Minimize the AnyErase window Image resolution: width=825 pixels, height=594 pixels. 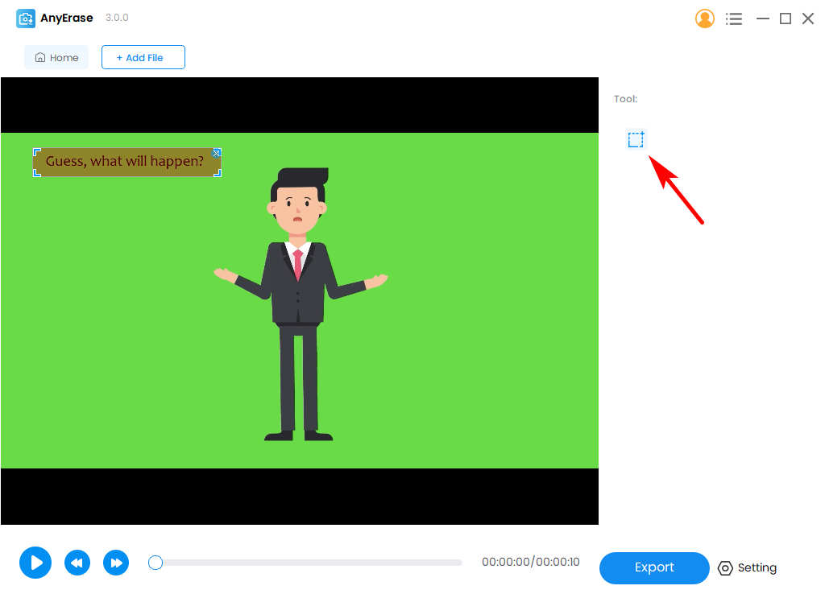coord(762,19)
